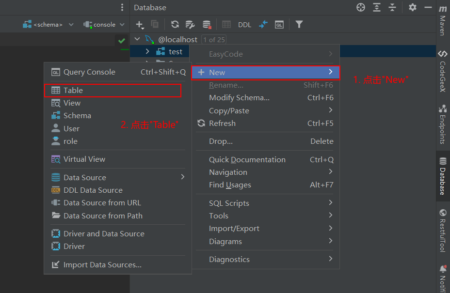Image resolution: width=450 pixels, height=293 pixels.
Task: Open the Maven tool window tab
Action: tap(443, 21)
